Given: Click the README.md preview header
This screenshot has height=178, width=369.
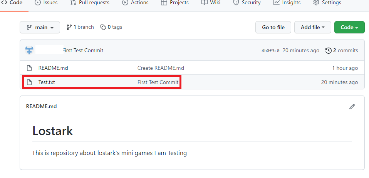Looking at the screenshot, I should tap(42, 107).
